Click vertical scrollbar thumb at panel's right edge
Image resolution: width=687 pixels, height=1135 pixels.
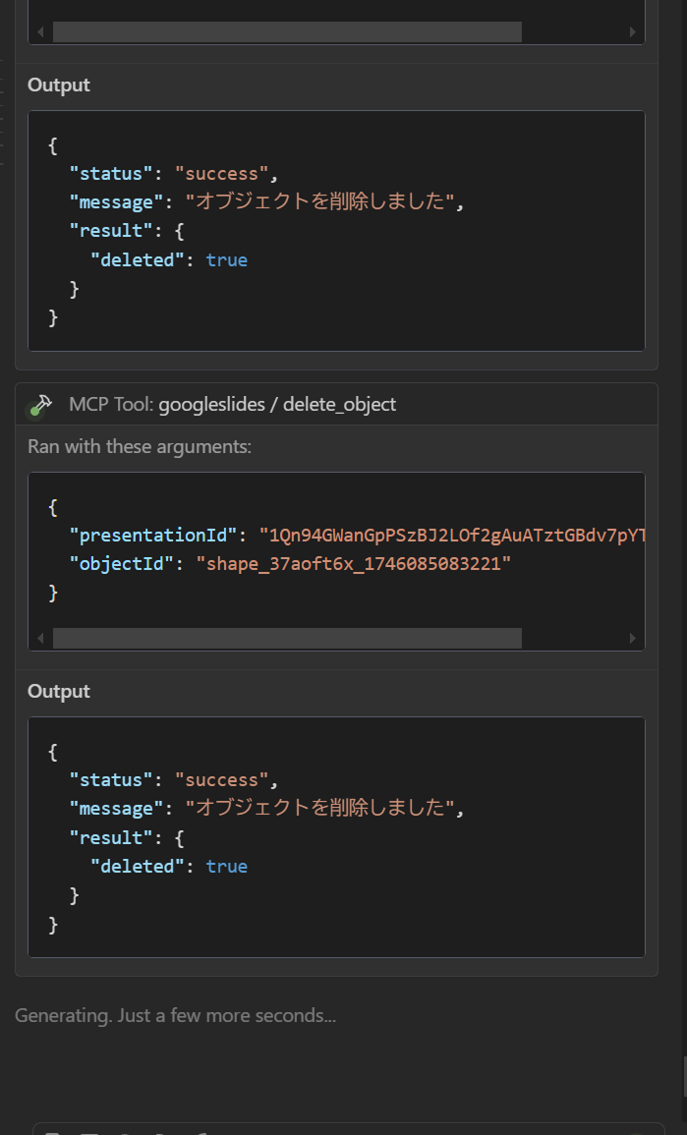[683, 1075]
